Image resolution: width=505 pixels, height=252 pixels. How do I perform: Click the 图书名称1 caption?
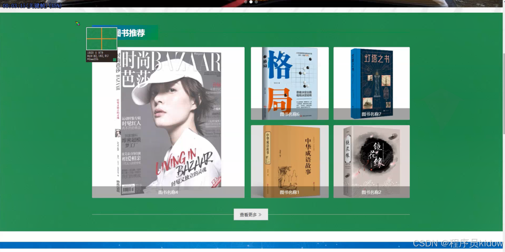point(289,192)
